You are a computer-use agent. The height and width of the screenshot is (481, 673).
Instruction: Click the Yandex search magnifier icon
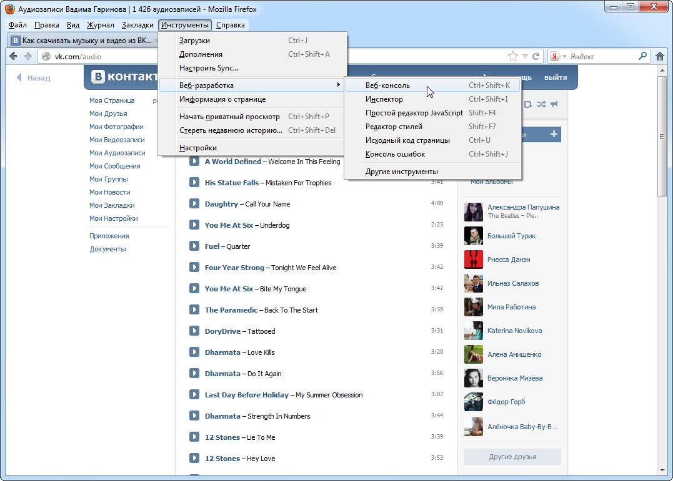coord(642,56)
